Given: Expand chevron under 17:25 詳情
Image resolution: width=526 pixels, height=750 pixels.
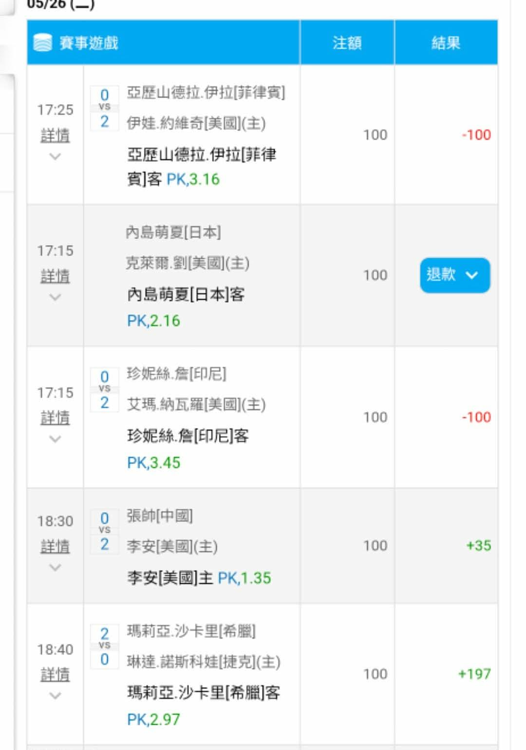Looking at the screenshot, I should [x=55, y=156].
